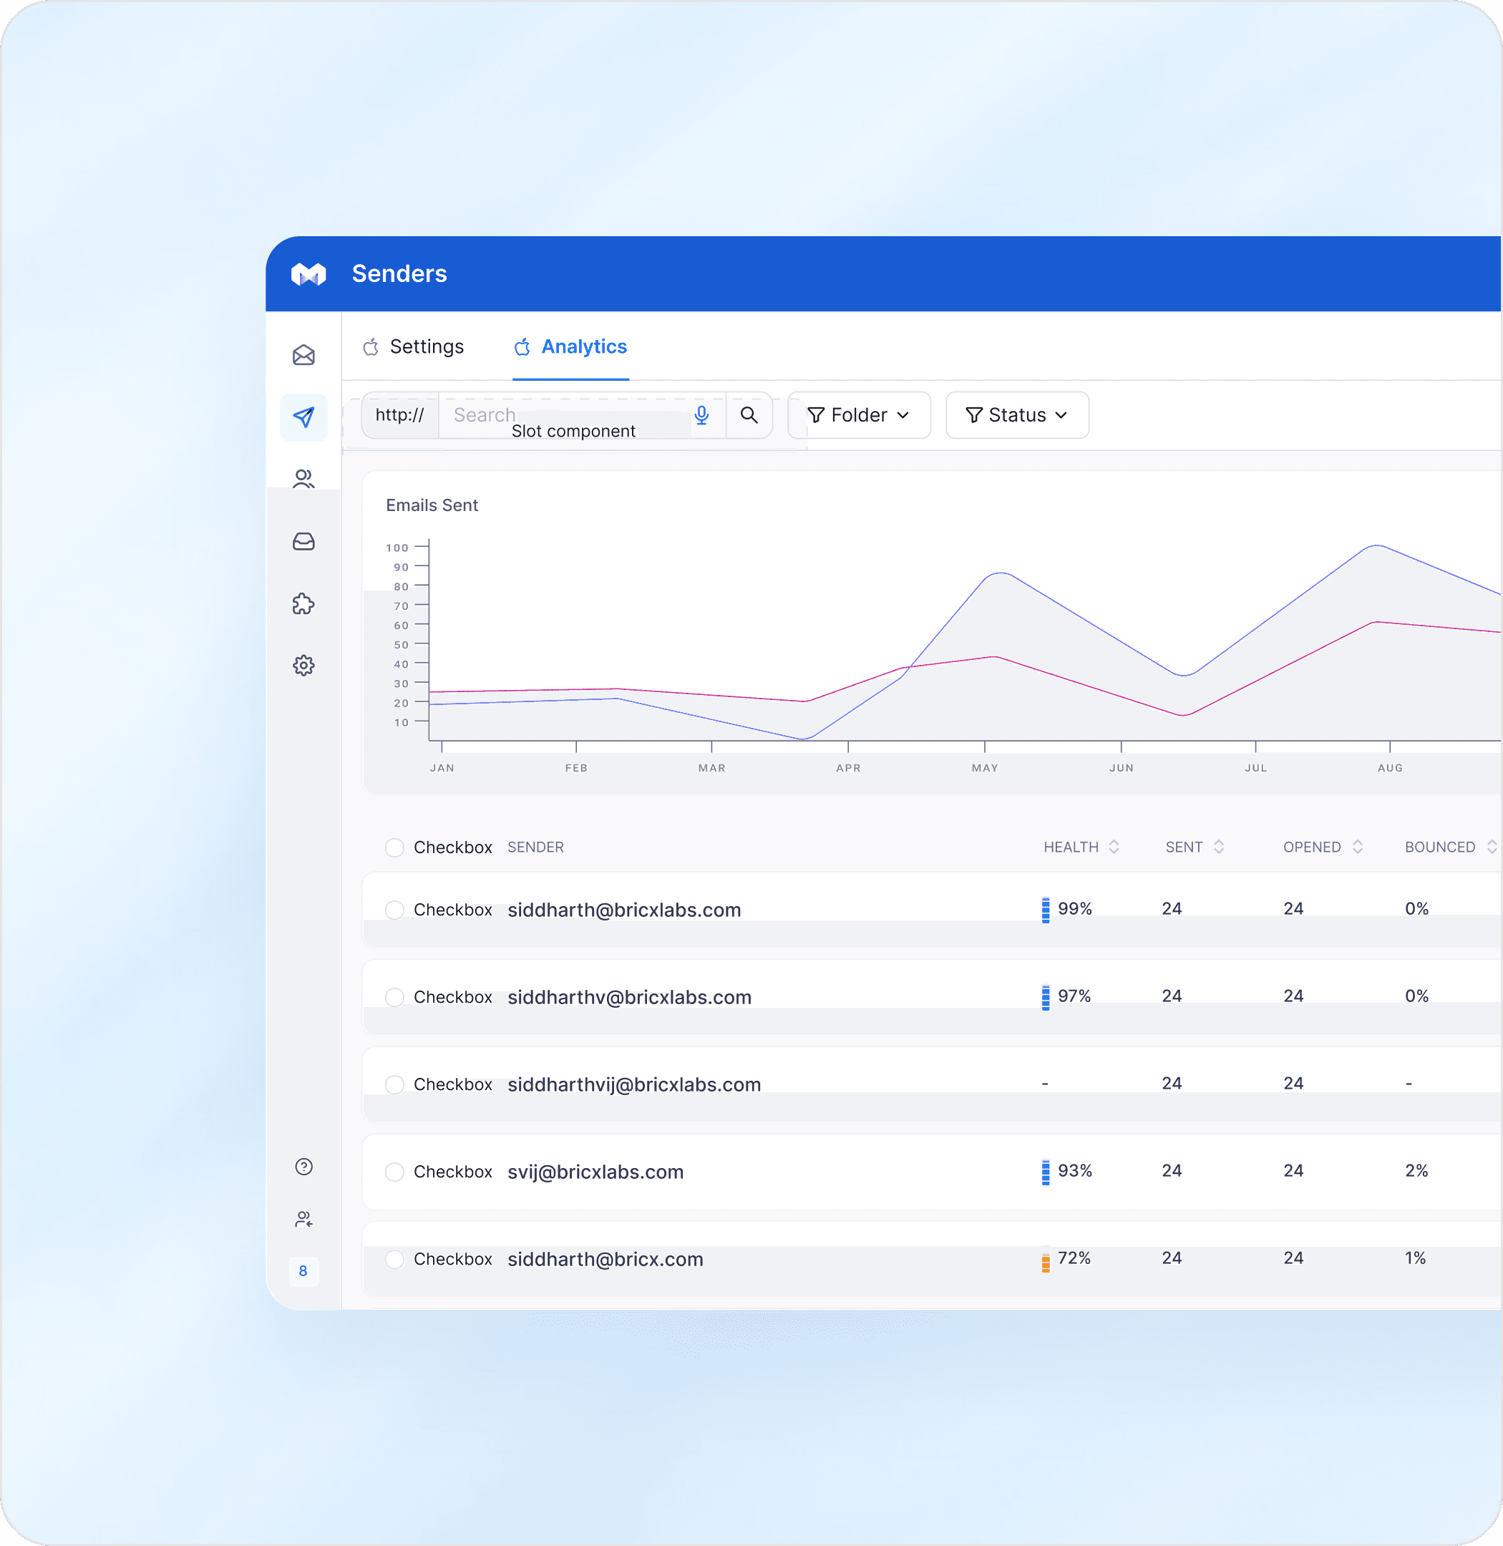Viewport: 1503px width, 1546px height.
Task: Expand the Status filter dropdown
Action: coord(1017,415)
